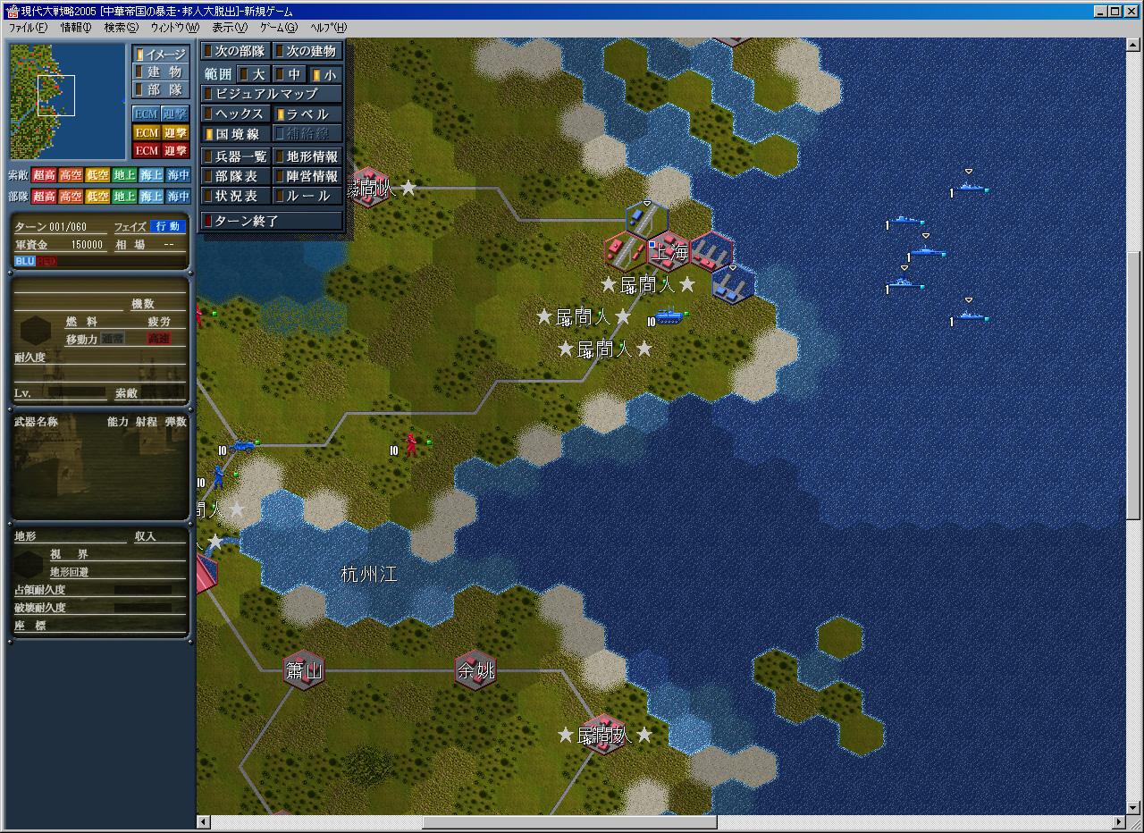Select the red port hex right of Shanghai
The image size is (1144, 833).
coord(711,252)
